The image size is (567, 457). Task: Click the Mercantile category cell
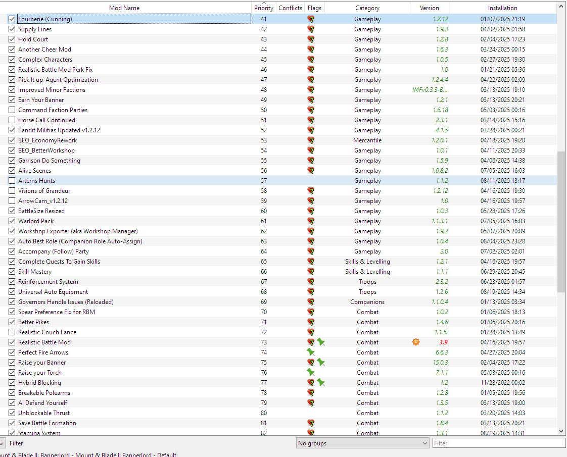click(x=367, y=140)
